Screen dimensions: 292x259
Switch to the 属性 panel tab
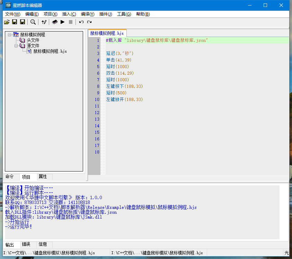pyautogui.click(x=43, y=177)
